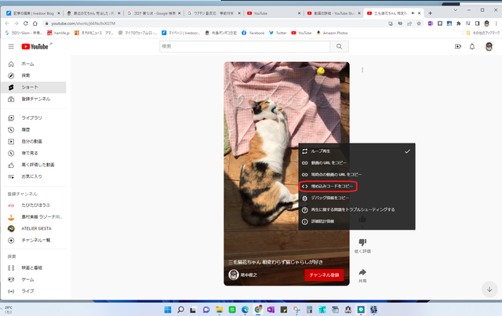Viewport: 502px width, 316px height.
Task: Open a new Chrome tab with plus
Action: click(431, 13)
